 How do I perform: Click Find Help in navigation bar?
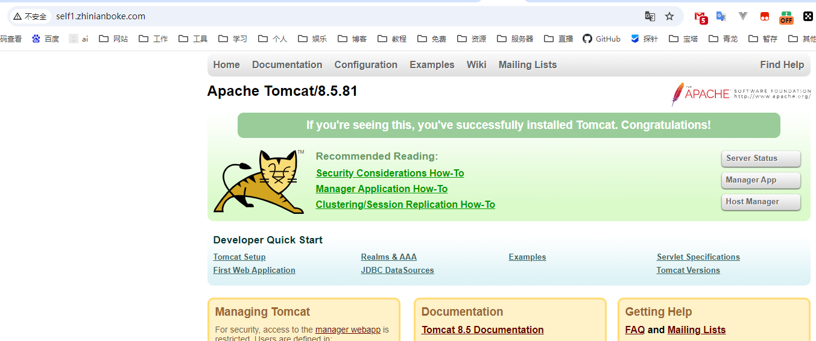[782, 64]
